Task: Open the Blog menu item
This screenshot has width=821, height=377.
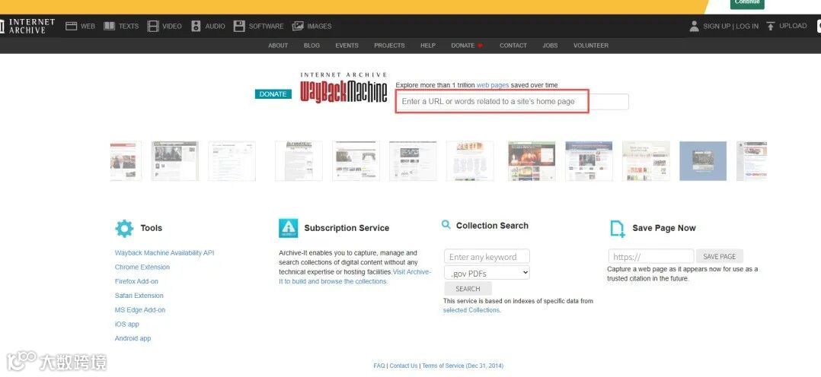Action: (311, 46)
